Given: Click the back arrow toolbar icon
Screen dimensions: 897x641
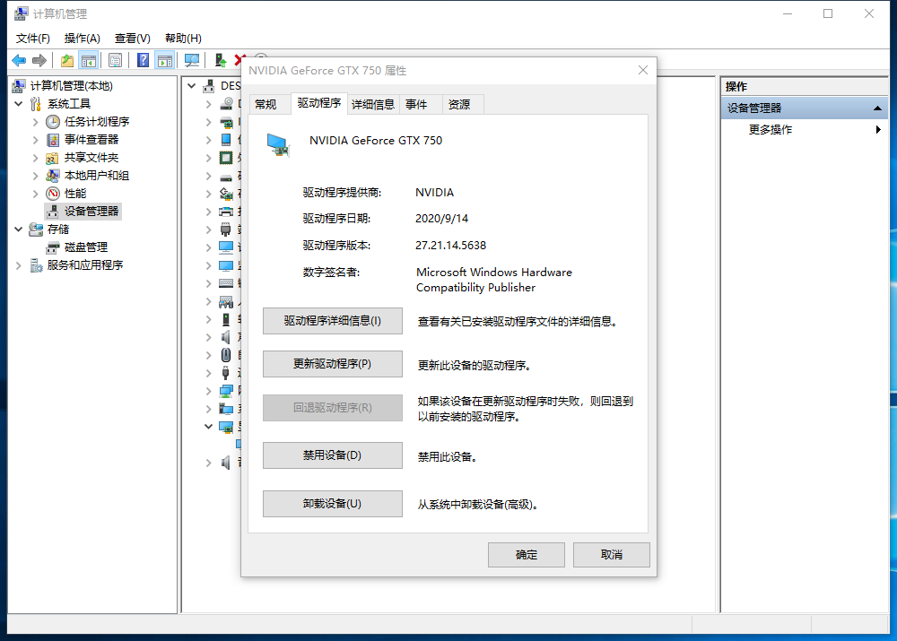Looking at the screenshot, I should (x=19, y=60).
